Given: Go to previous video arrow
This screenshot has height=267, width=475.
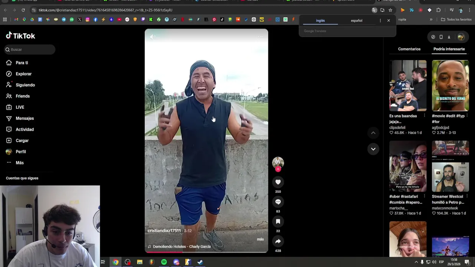Looking at the screenshot, I should tap(373, 133).
